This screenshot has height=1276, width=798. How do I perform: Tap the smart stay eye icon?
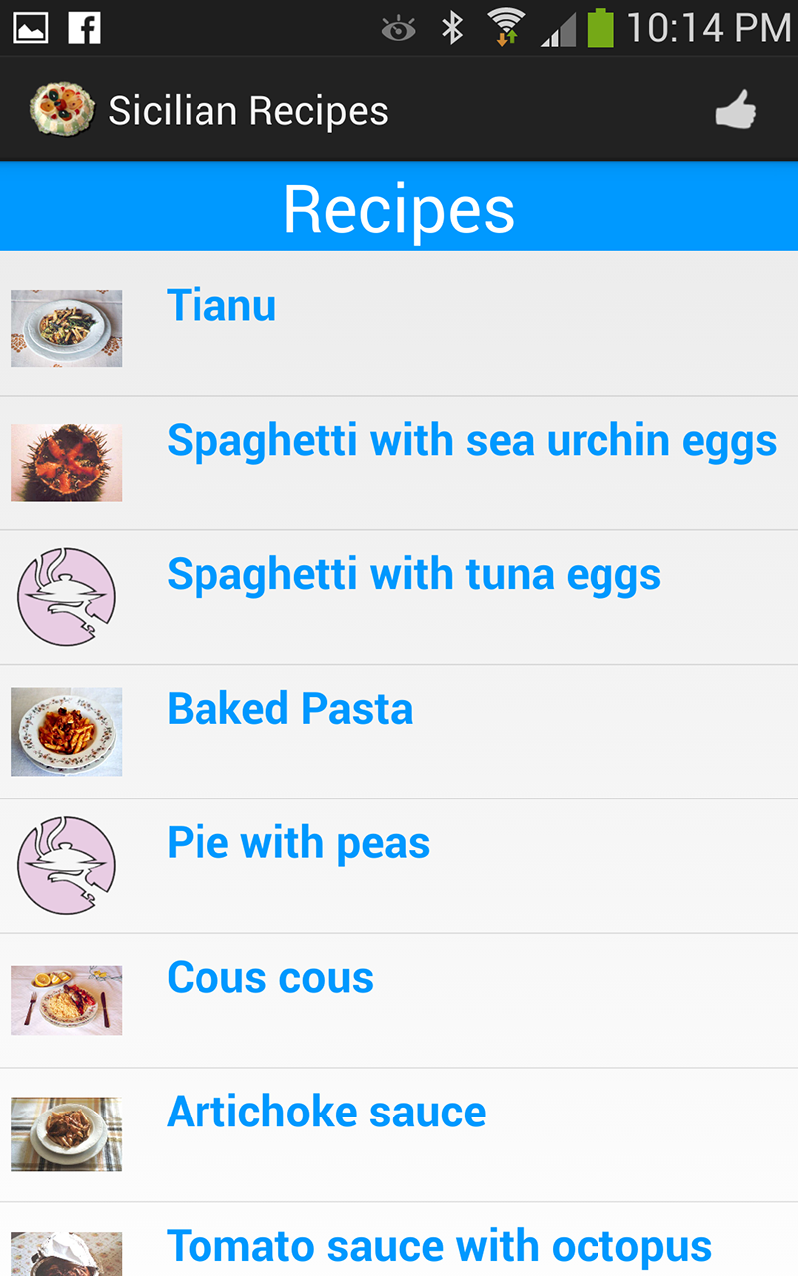click(x=399, y=29)
